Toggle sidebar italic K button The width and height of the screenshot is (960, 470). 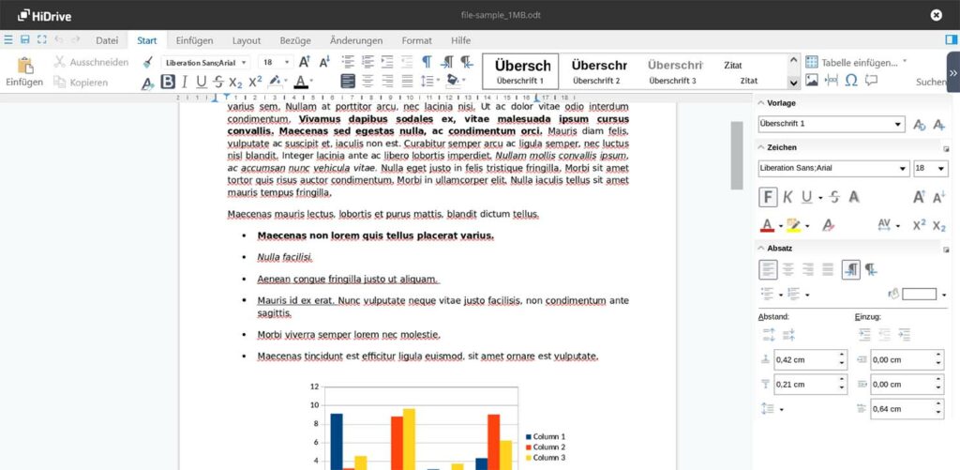[787, 197]
